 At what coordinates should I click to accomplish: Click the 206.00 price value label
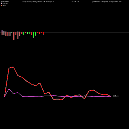pos(116,96)
